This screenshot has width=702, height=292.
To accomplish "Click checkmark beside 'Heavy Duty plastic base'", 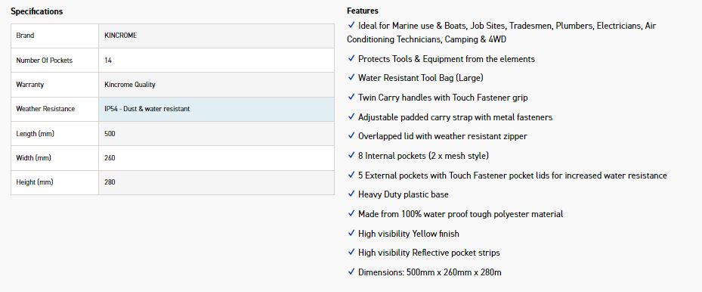I will tap(351, 194).
